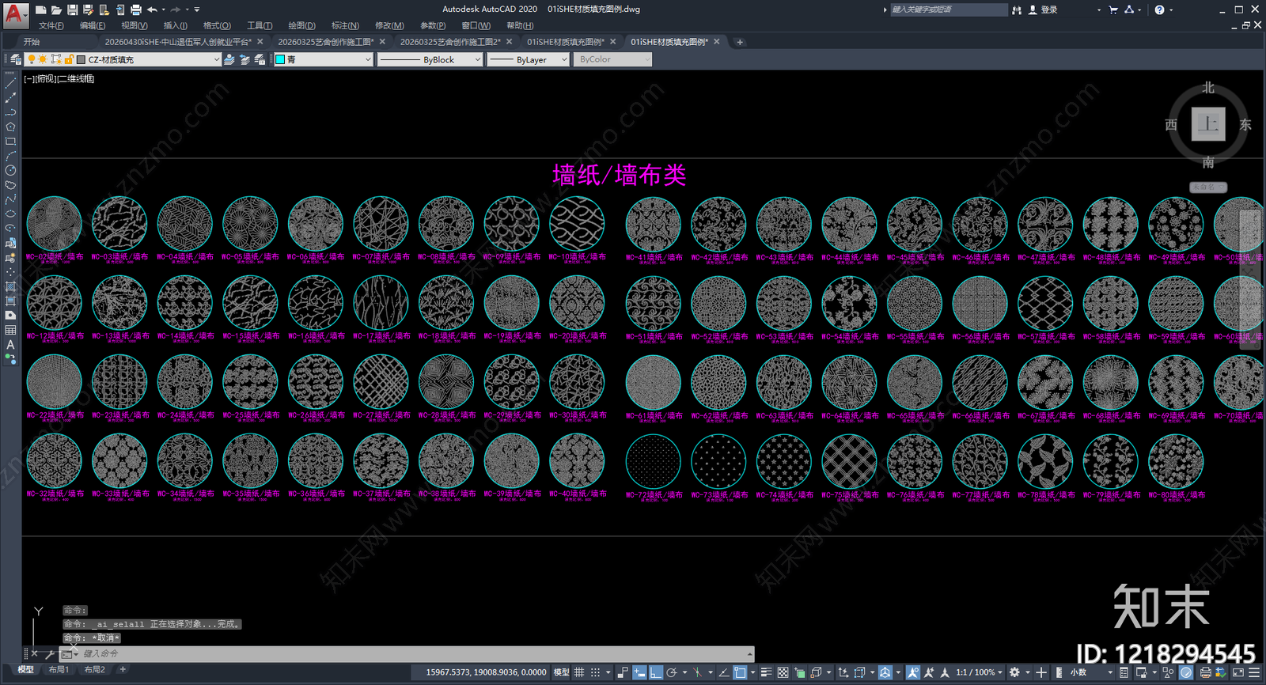Open the workspace switching gear icon
Screen dimensions: 1266x685
(1014, 672)
